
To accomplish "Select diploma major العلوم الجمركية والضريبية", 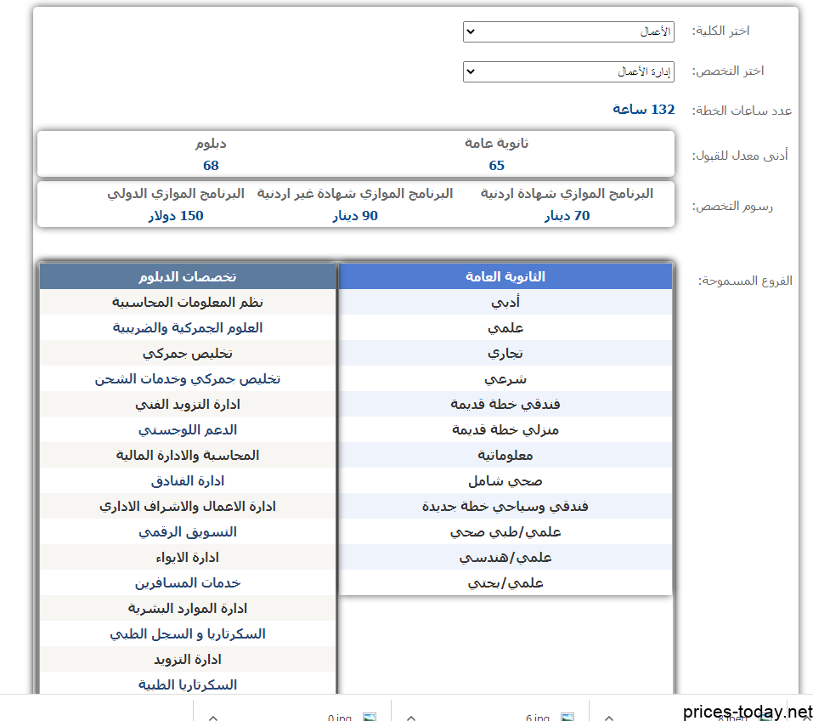I will tap(188, 327).
